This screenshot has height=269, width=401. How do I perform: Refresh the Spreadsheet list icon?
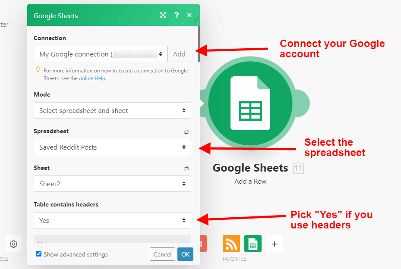coord(186,132)
